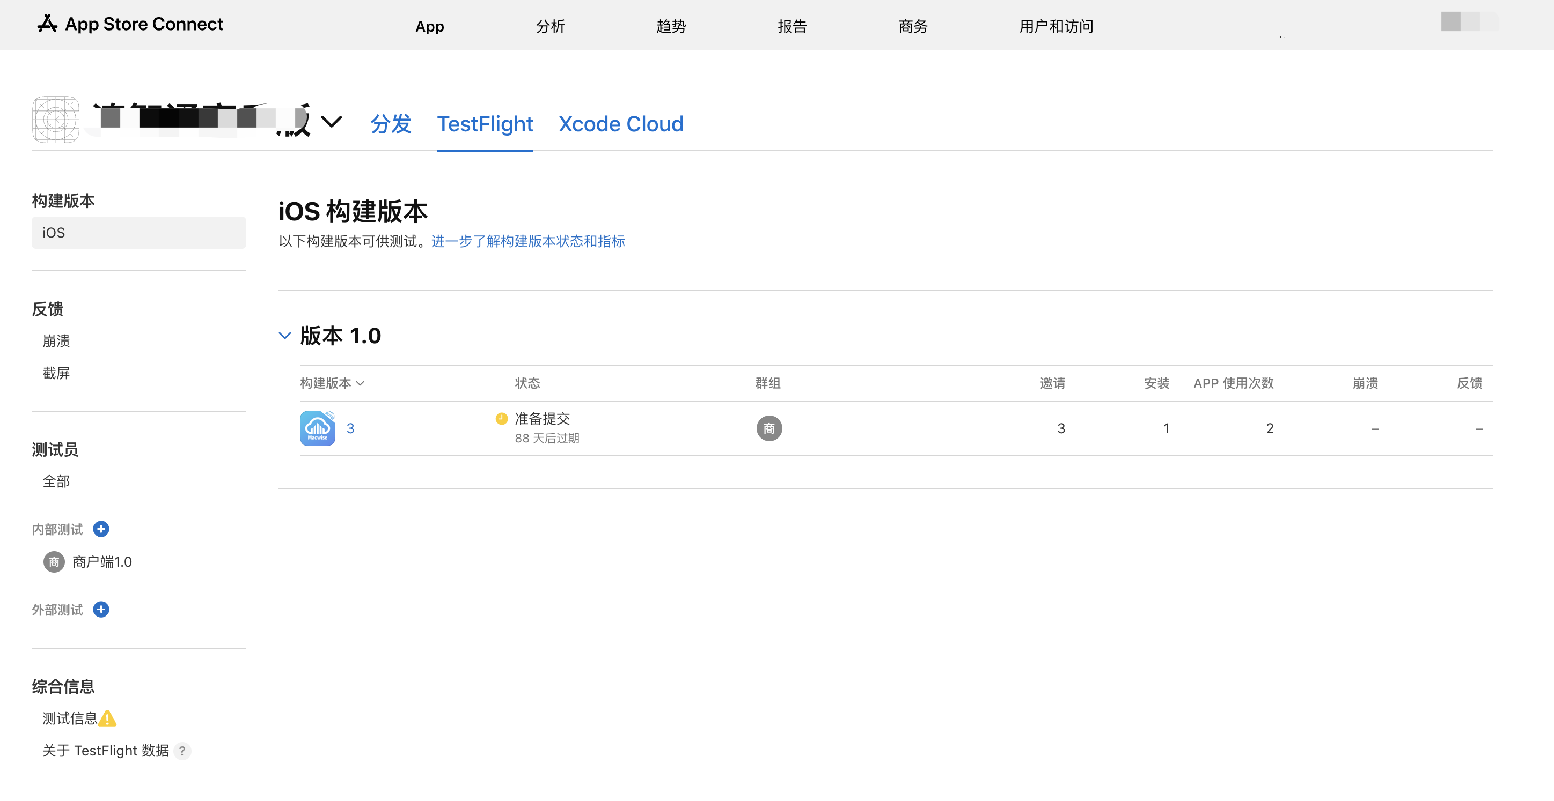Click the yellow warning icon beside 测试信息
The height and width of the screenshot is (801, 1554).
107,718
